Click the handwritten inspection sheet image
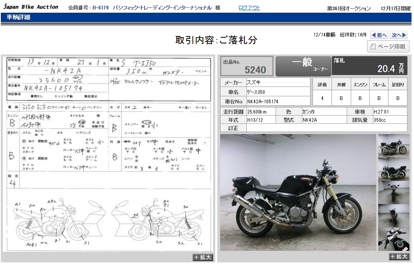The width and height of the screenshot is (414, 264). (108, 154)
